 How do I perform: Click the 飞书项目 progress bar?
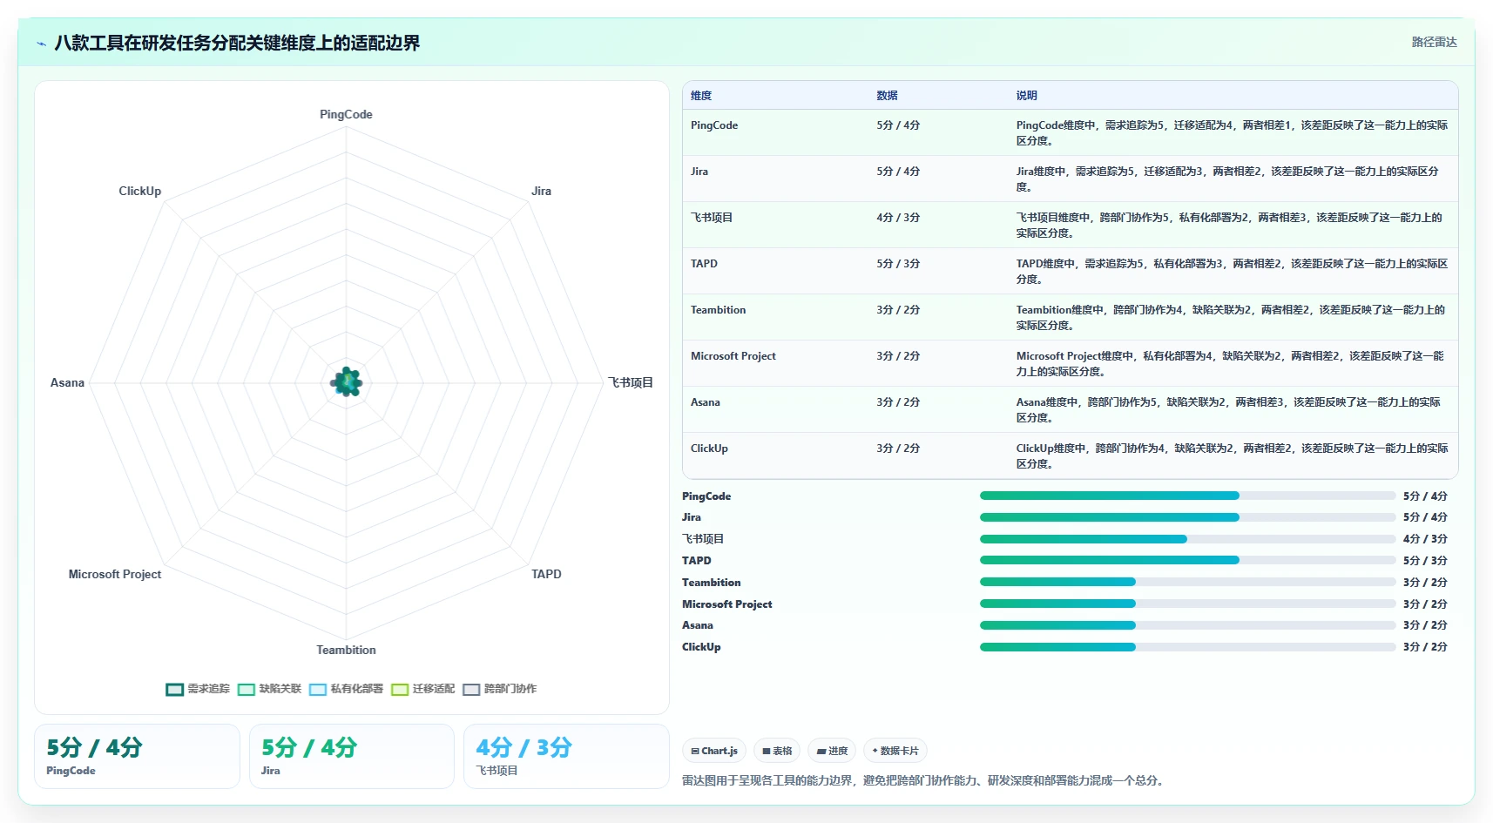tap(1187, 539)
